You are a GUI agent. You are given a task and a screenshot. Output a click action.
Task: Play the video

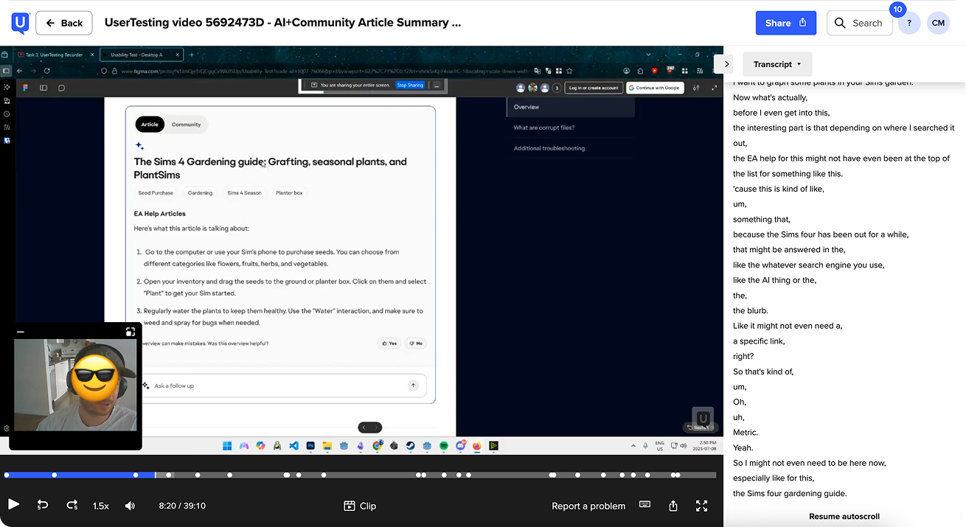13,505
